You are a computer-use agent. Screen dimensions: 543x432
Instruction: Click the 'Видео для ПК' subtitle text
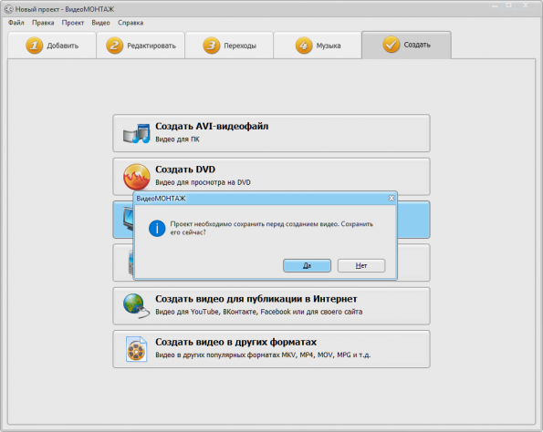tap(177, 139)
